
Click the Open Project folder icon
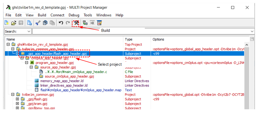pos(14,23)
